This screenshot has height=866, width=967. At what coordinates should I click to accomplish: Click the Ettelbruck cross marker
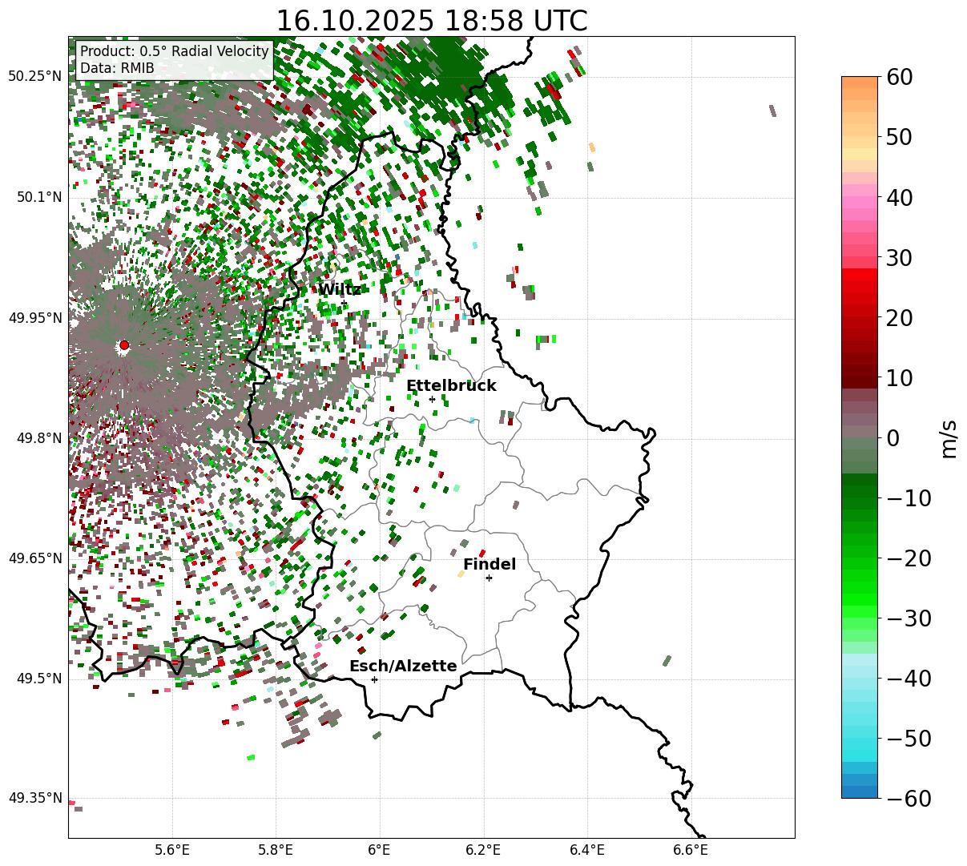(x=432, y=399)
